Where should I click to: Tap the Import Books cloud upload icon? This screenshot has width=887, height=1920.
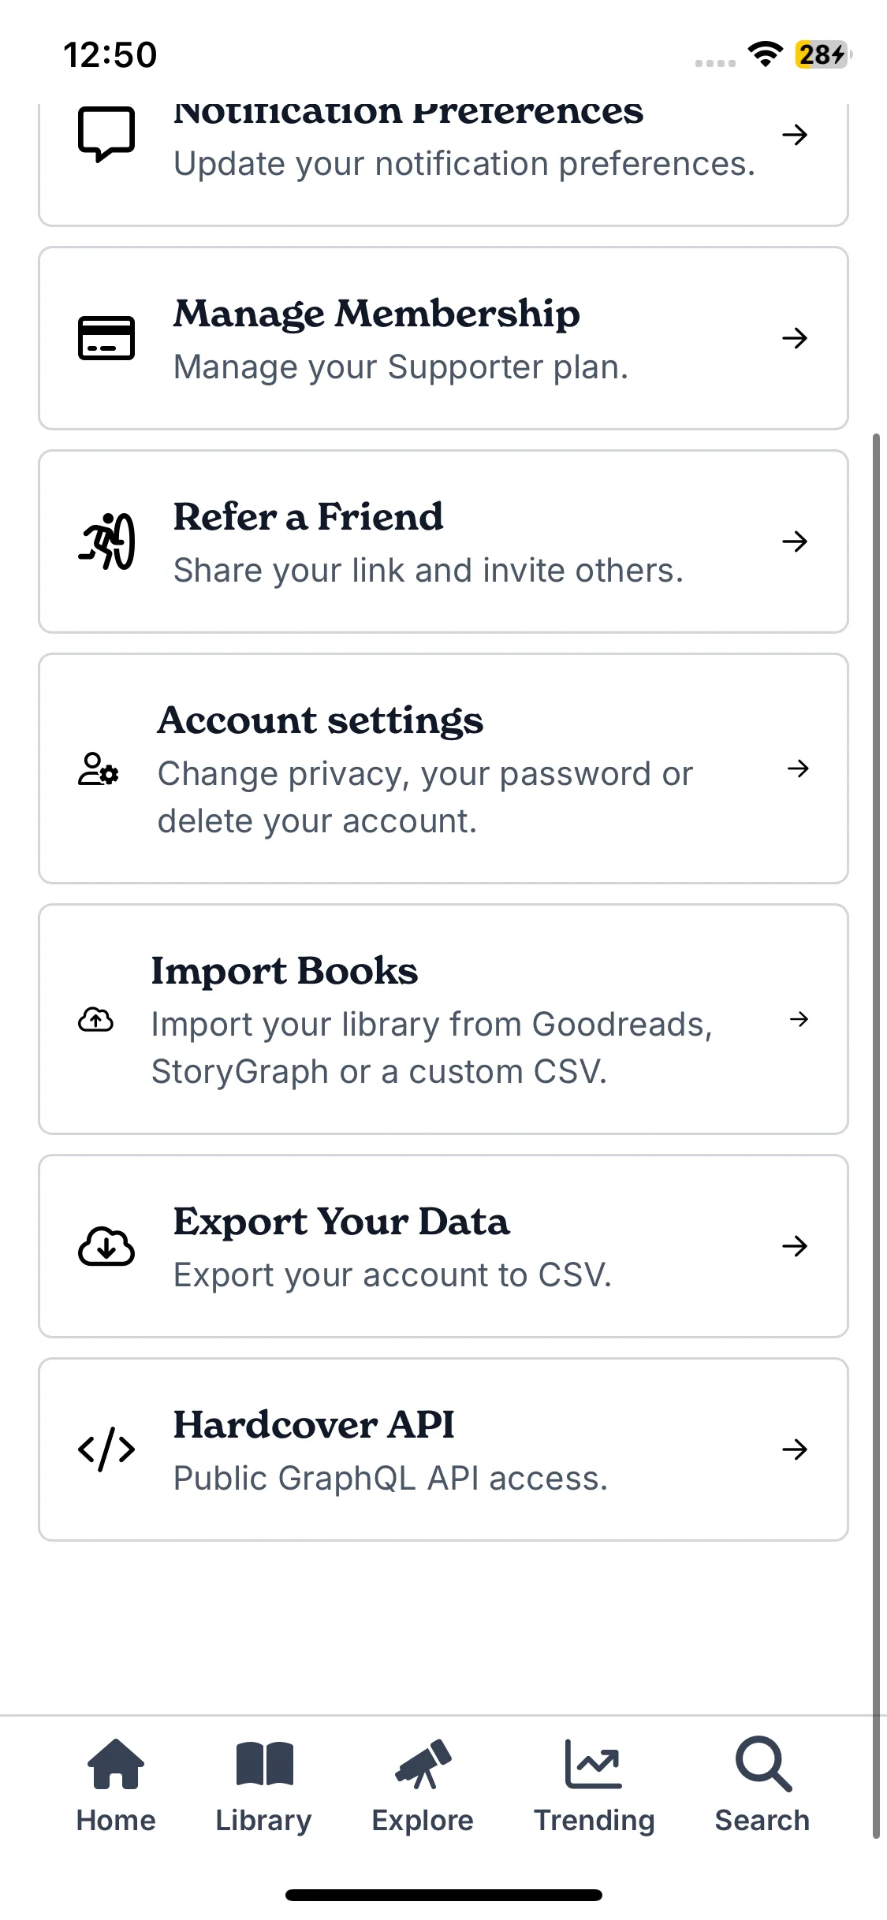click(x=95, y=1019)
